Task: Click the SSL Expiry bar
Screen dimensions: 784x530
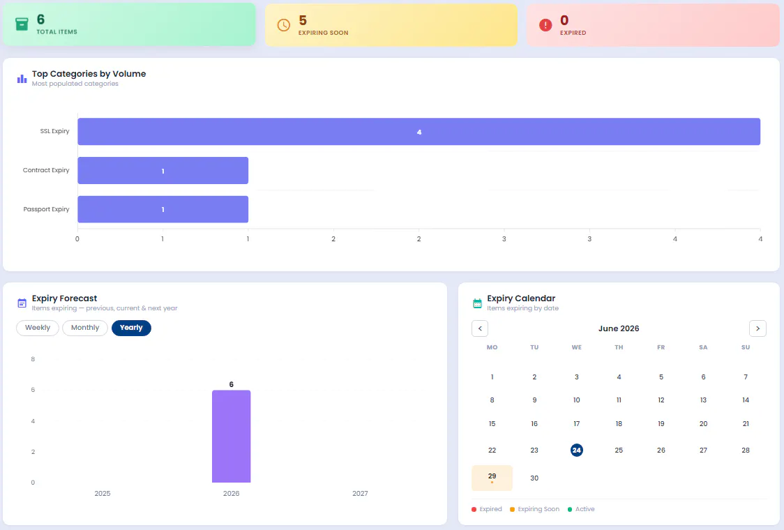Action: point(419,132)
